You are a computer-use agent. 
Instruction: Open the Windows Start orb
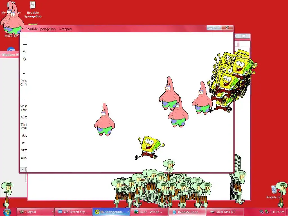7,212
